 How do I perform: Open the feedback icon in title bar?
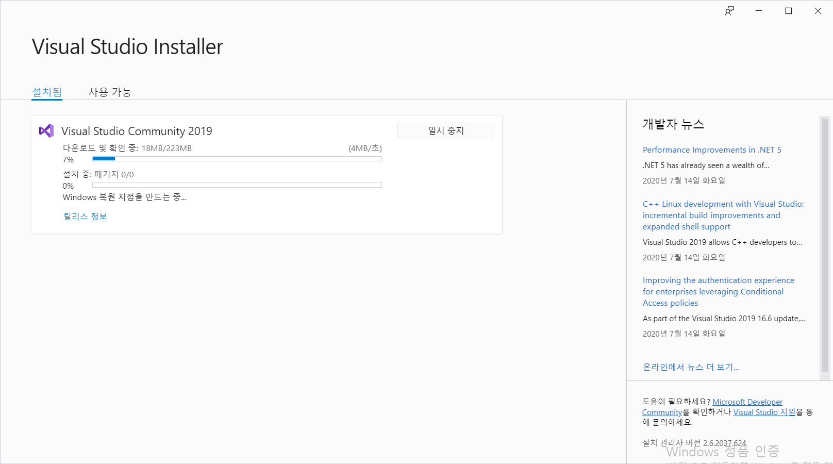729,11
